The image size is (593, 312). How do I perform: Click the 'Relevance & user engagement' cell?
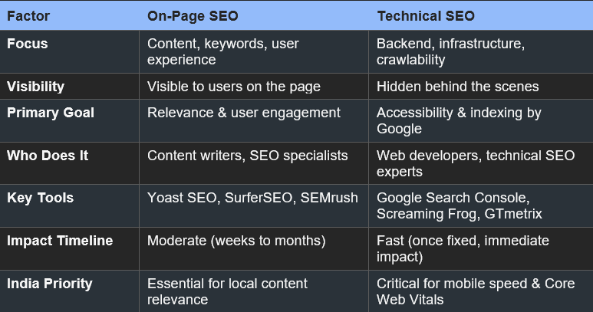coord(244,113)
